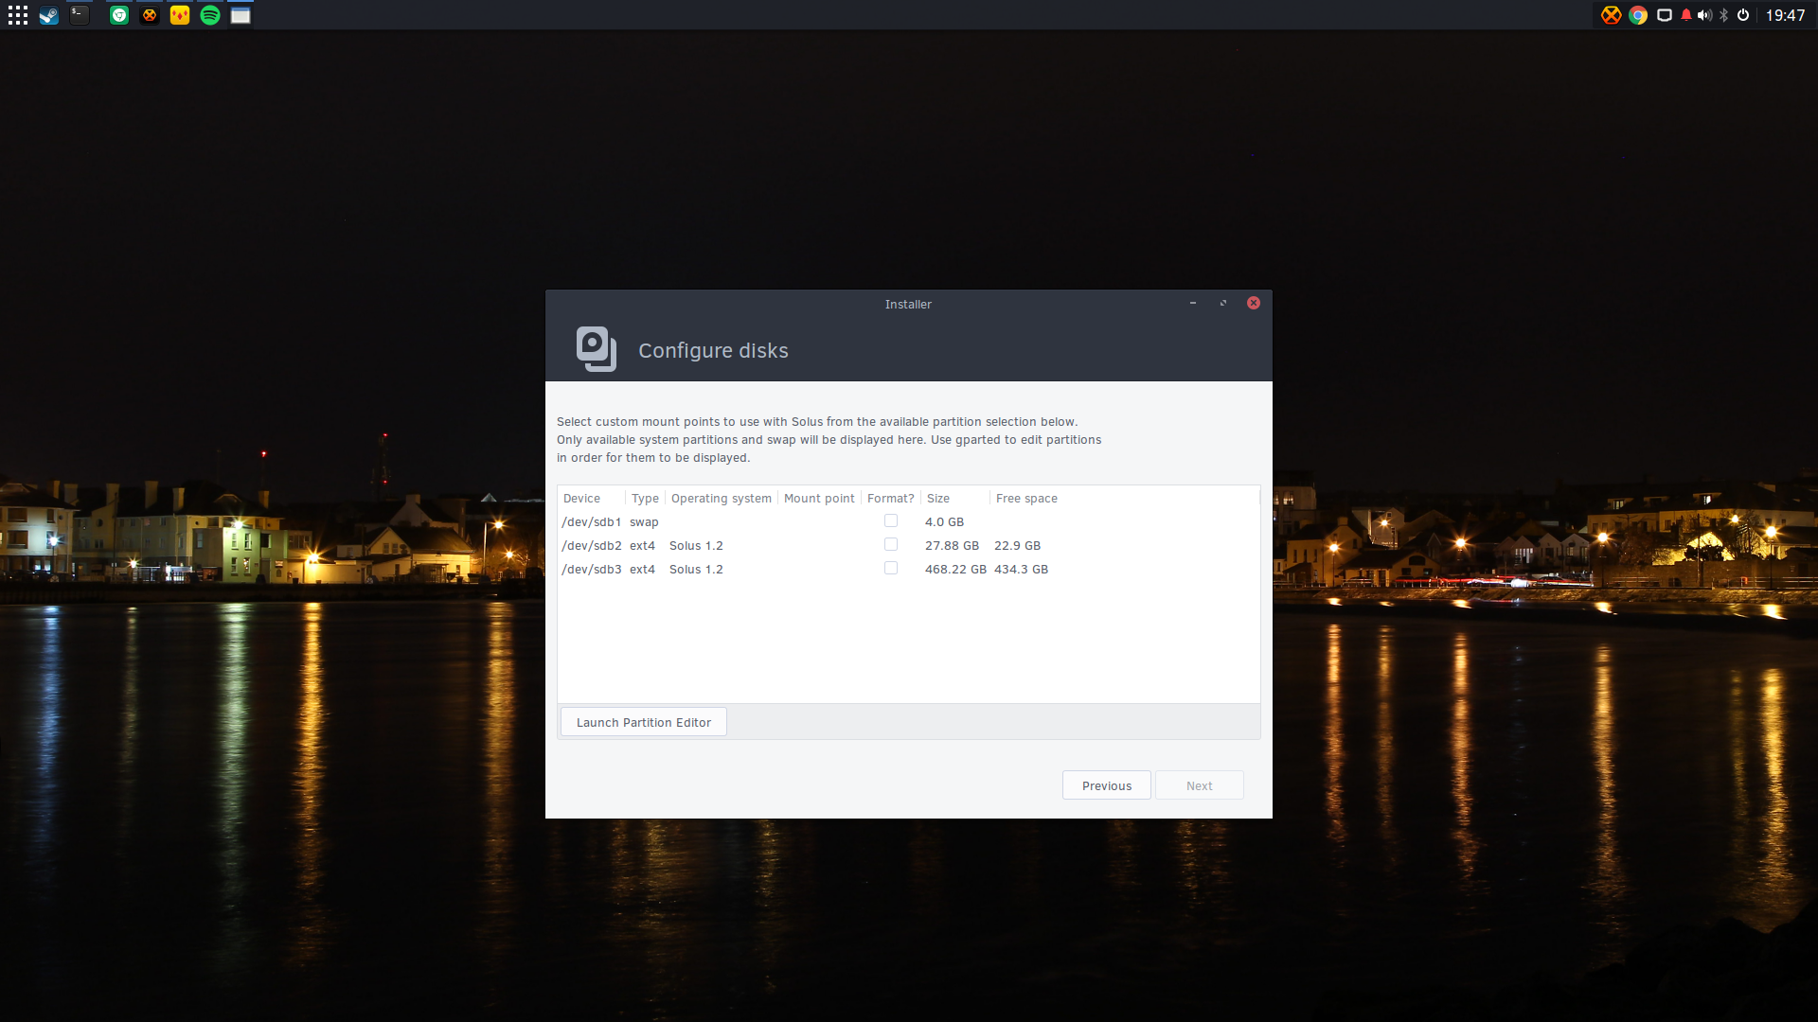Select the /dev/sdb1 swap row
Image resolution: width=1818 pixels, height=1022 pixels.
[x=909, y=521]
